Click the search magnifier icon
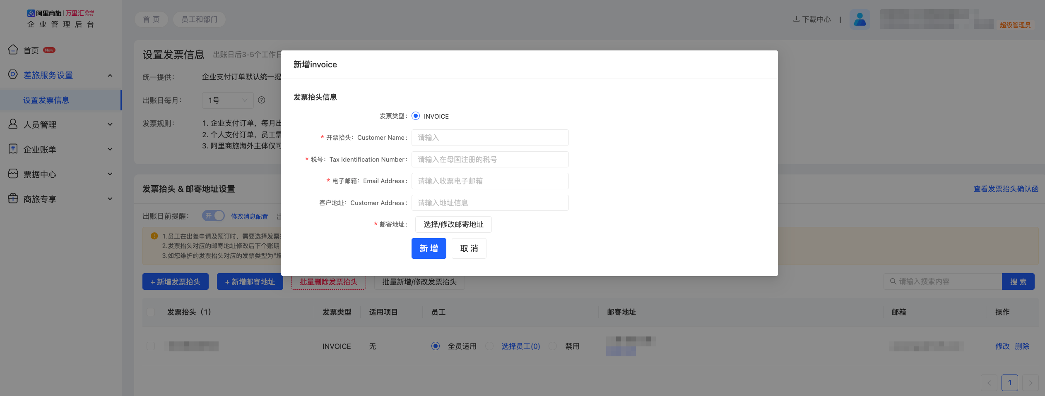Viewport: 1045px width, 396px height. [x=893, y=281]
